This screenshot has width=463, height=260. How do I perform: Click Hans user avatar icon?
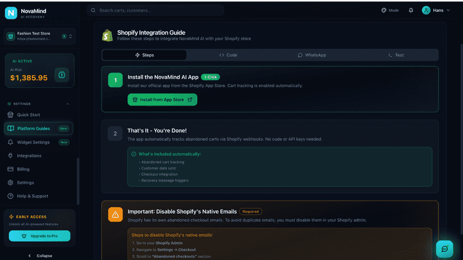[426, 10]
